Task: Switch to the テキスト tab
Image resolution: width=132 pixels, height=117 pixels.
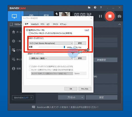Action: coord(56,24)
